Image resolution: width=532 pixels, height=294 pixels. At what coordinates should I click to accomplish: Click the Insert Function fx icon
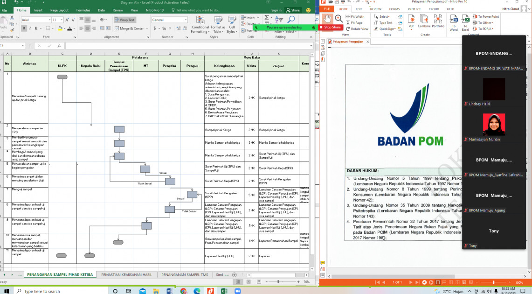[x=59, y=45]
